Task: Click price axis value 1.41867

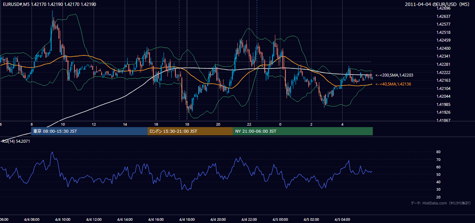Action: 443,120
